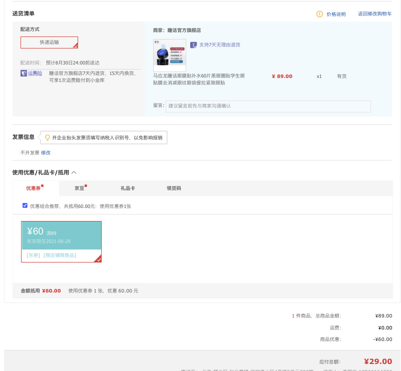Click coupon validity 有效期至2021-08-29
The height and width of the screenshot is (371, 401).
49,241
